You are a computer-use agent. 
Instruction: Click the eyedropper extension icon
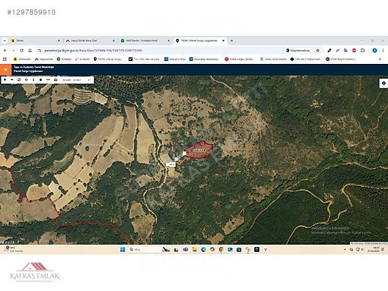pos(329,51)
